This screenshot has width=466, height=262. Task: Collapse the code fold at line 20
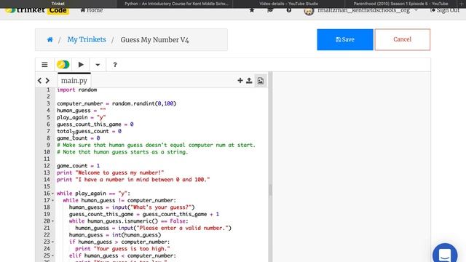pyautogui.click(x=53, y=221)
